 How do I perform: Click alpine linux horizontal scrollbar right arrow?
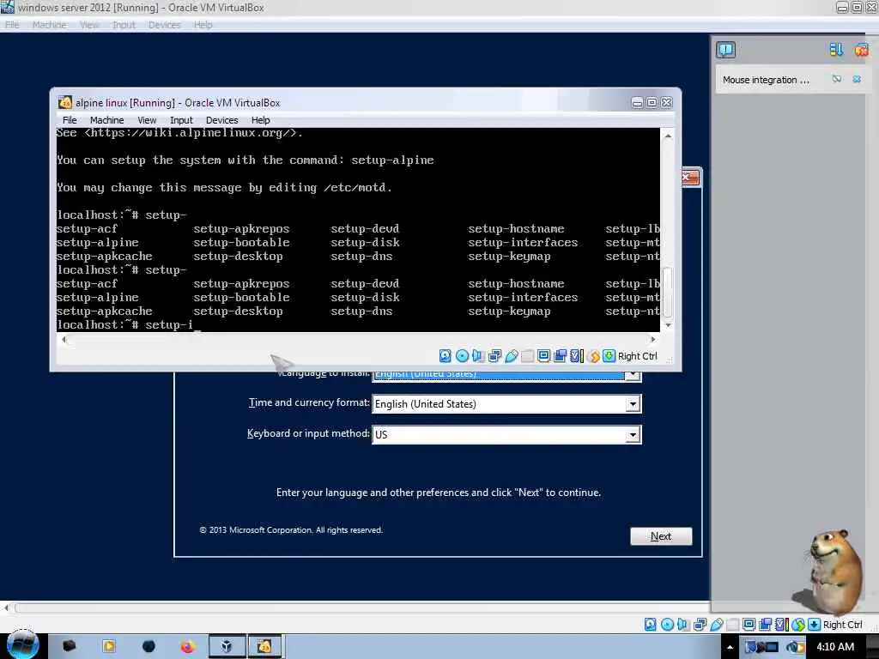coord(652,339)
